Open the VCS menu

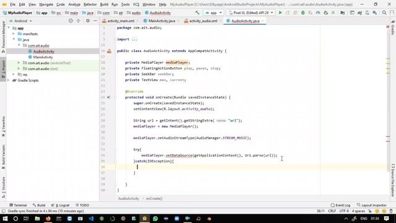136,4
